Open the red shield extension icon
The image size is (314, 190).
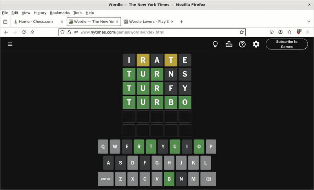pyautogui.click(x=299, y=32)
